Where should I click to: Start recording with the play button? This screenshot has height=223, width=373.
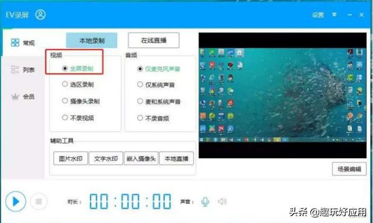(16, 201)
